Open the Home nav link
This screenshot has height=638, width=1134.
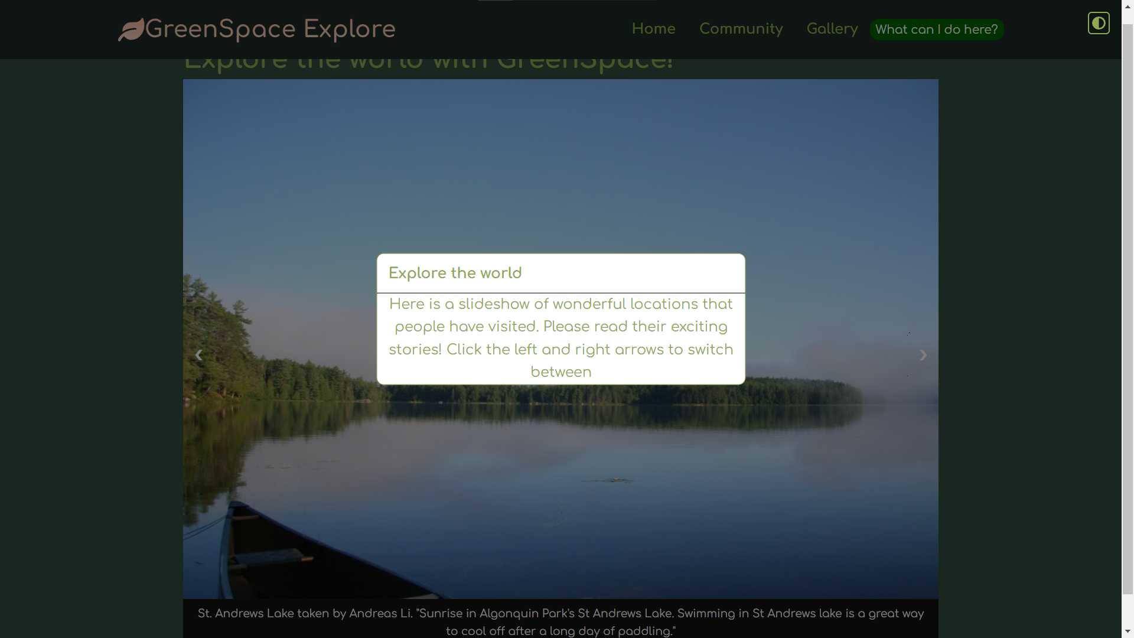[x=653, y=29]
